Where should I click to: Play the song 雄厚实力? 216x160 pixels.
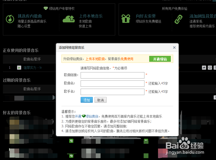pyautogui.click(x=19, y=68)
